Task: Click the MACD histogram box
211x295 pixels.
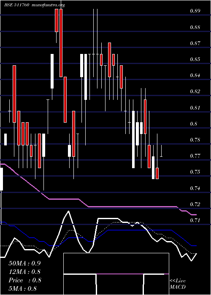Action: tap(116, 274)
